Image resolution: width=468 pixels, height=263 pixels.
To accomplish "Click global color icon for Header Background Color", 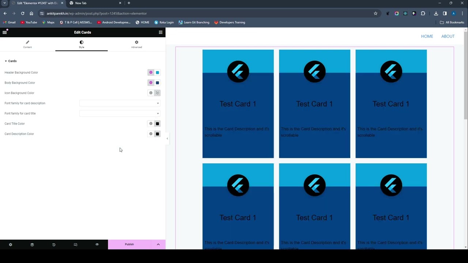I will 151,72.
